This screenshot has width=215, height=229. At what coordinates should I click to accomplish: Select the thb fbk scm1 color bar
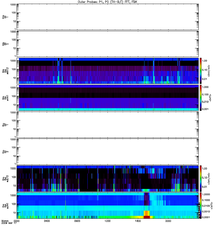(x=201, y=98)
